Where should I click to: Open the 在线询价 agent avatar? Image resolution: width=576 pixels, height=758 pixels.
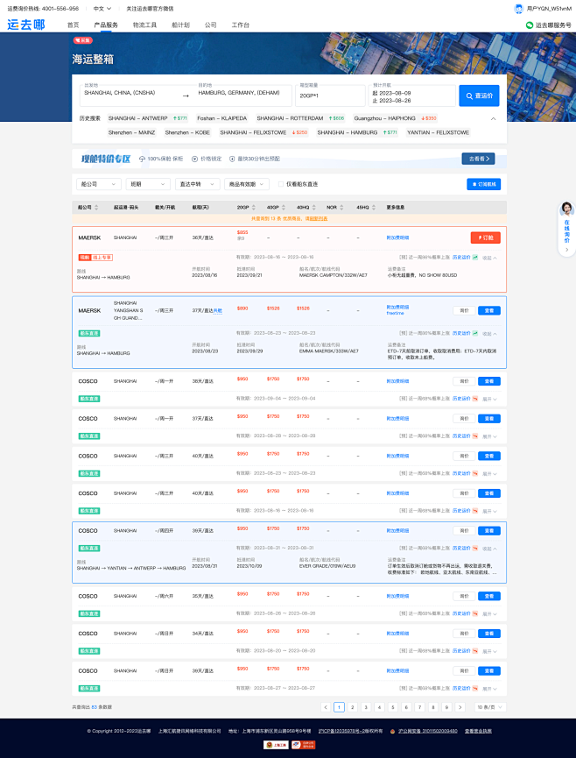click(x=567, y=209)
